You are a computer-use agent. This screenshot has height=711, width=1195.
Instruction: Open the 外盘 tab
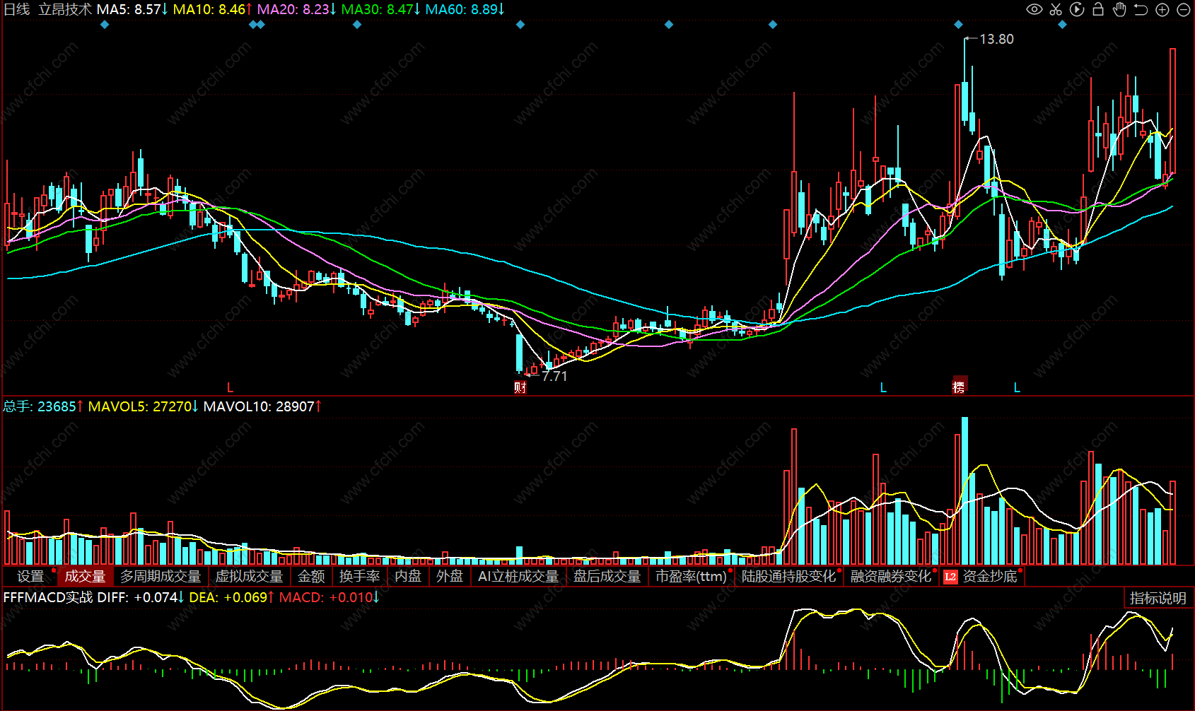click(450, 577)
